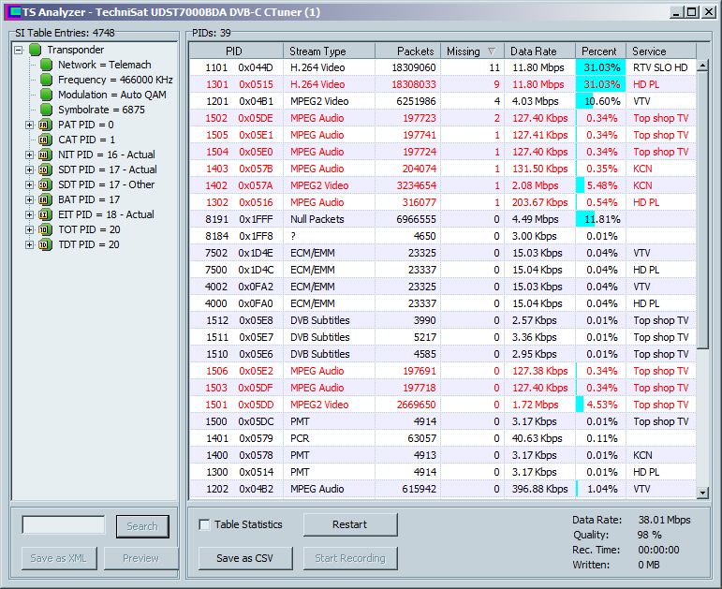
Task: Sort by the Stream Type column header
Action: tap(329, 52)
